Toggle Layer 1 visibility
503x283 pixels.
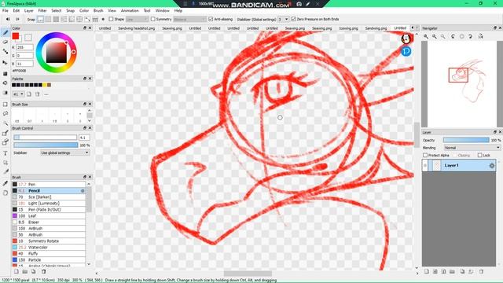[425, 166]
